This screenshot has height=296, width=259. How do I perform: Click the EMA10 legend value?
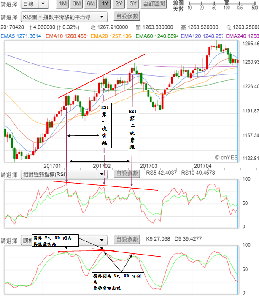click(66, 36)
